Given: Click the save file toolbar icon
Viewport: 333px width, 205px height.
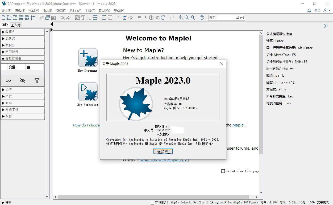Looking at the screenshot, I should pos(15,18).
